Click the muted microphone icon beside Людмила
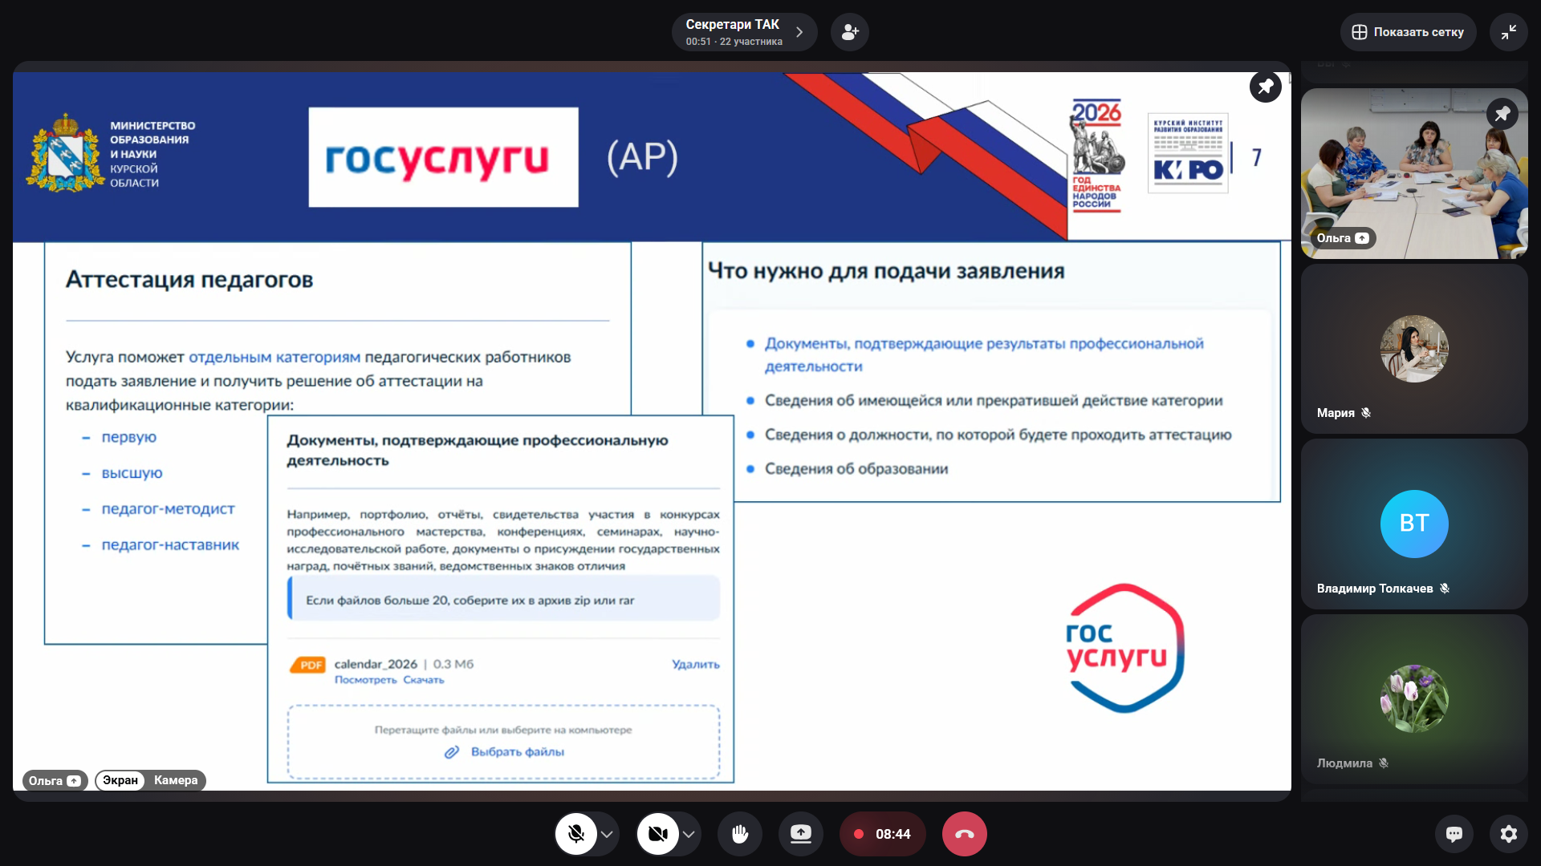This screenshot has width=1541, height=866. (x=1384, y=763)
